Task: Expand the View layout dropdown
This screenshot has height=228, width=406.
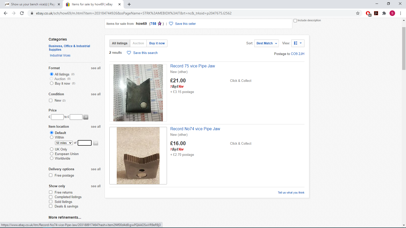Action: (298, 43)
